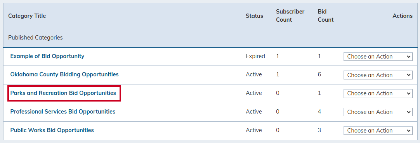Viewport: 420px width, 143px height.
Task: Click the Actions column header
Action: (403, 16)
